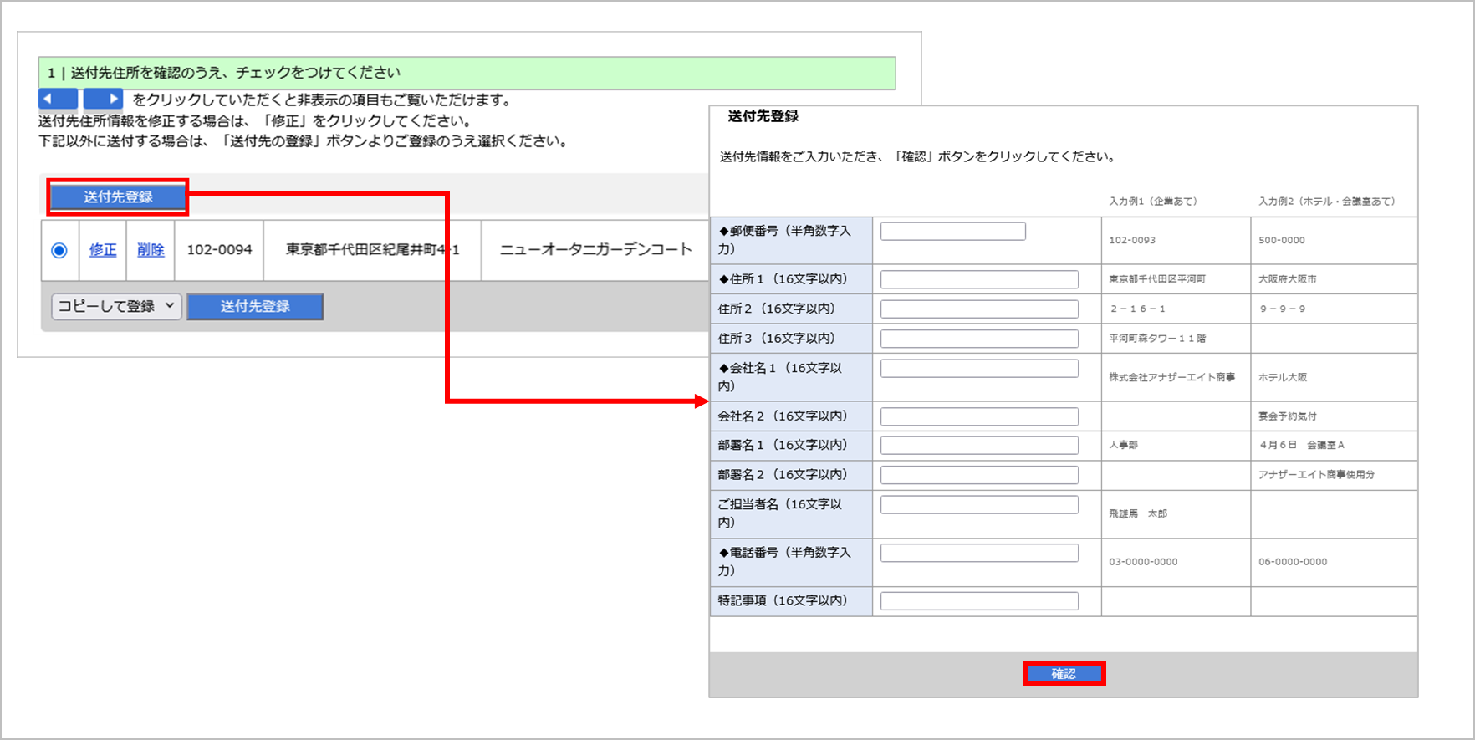Screen dimensions: 1475x740
Task: Click the 部署名２ input field
Action: [x=979, y=475]
